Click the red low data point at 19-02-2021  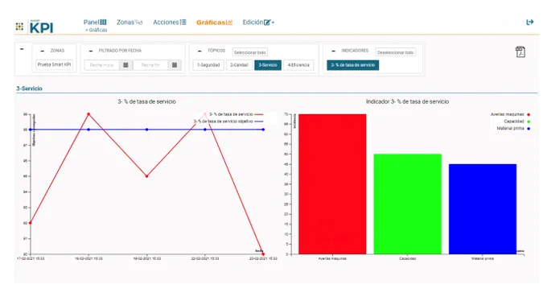coord(147,176)
